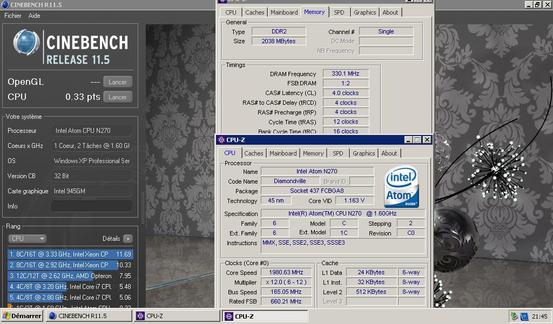Open Détails arrow button in Rang panel
The image size is (553, 324).
point(128,239)
